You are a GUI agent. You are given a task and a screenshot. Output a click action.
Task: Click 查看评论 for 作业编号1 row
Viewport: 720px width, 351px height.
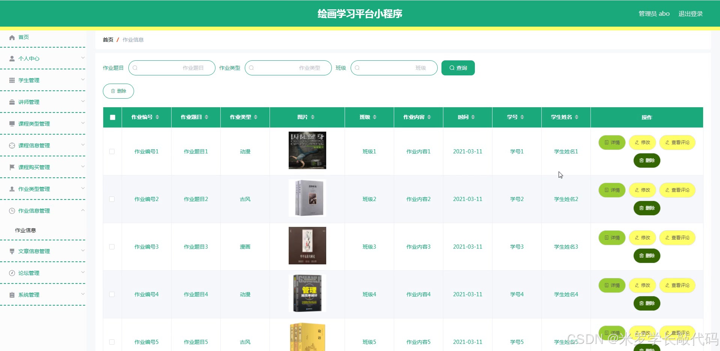click(x=677, y=142)
